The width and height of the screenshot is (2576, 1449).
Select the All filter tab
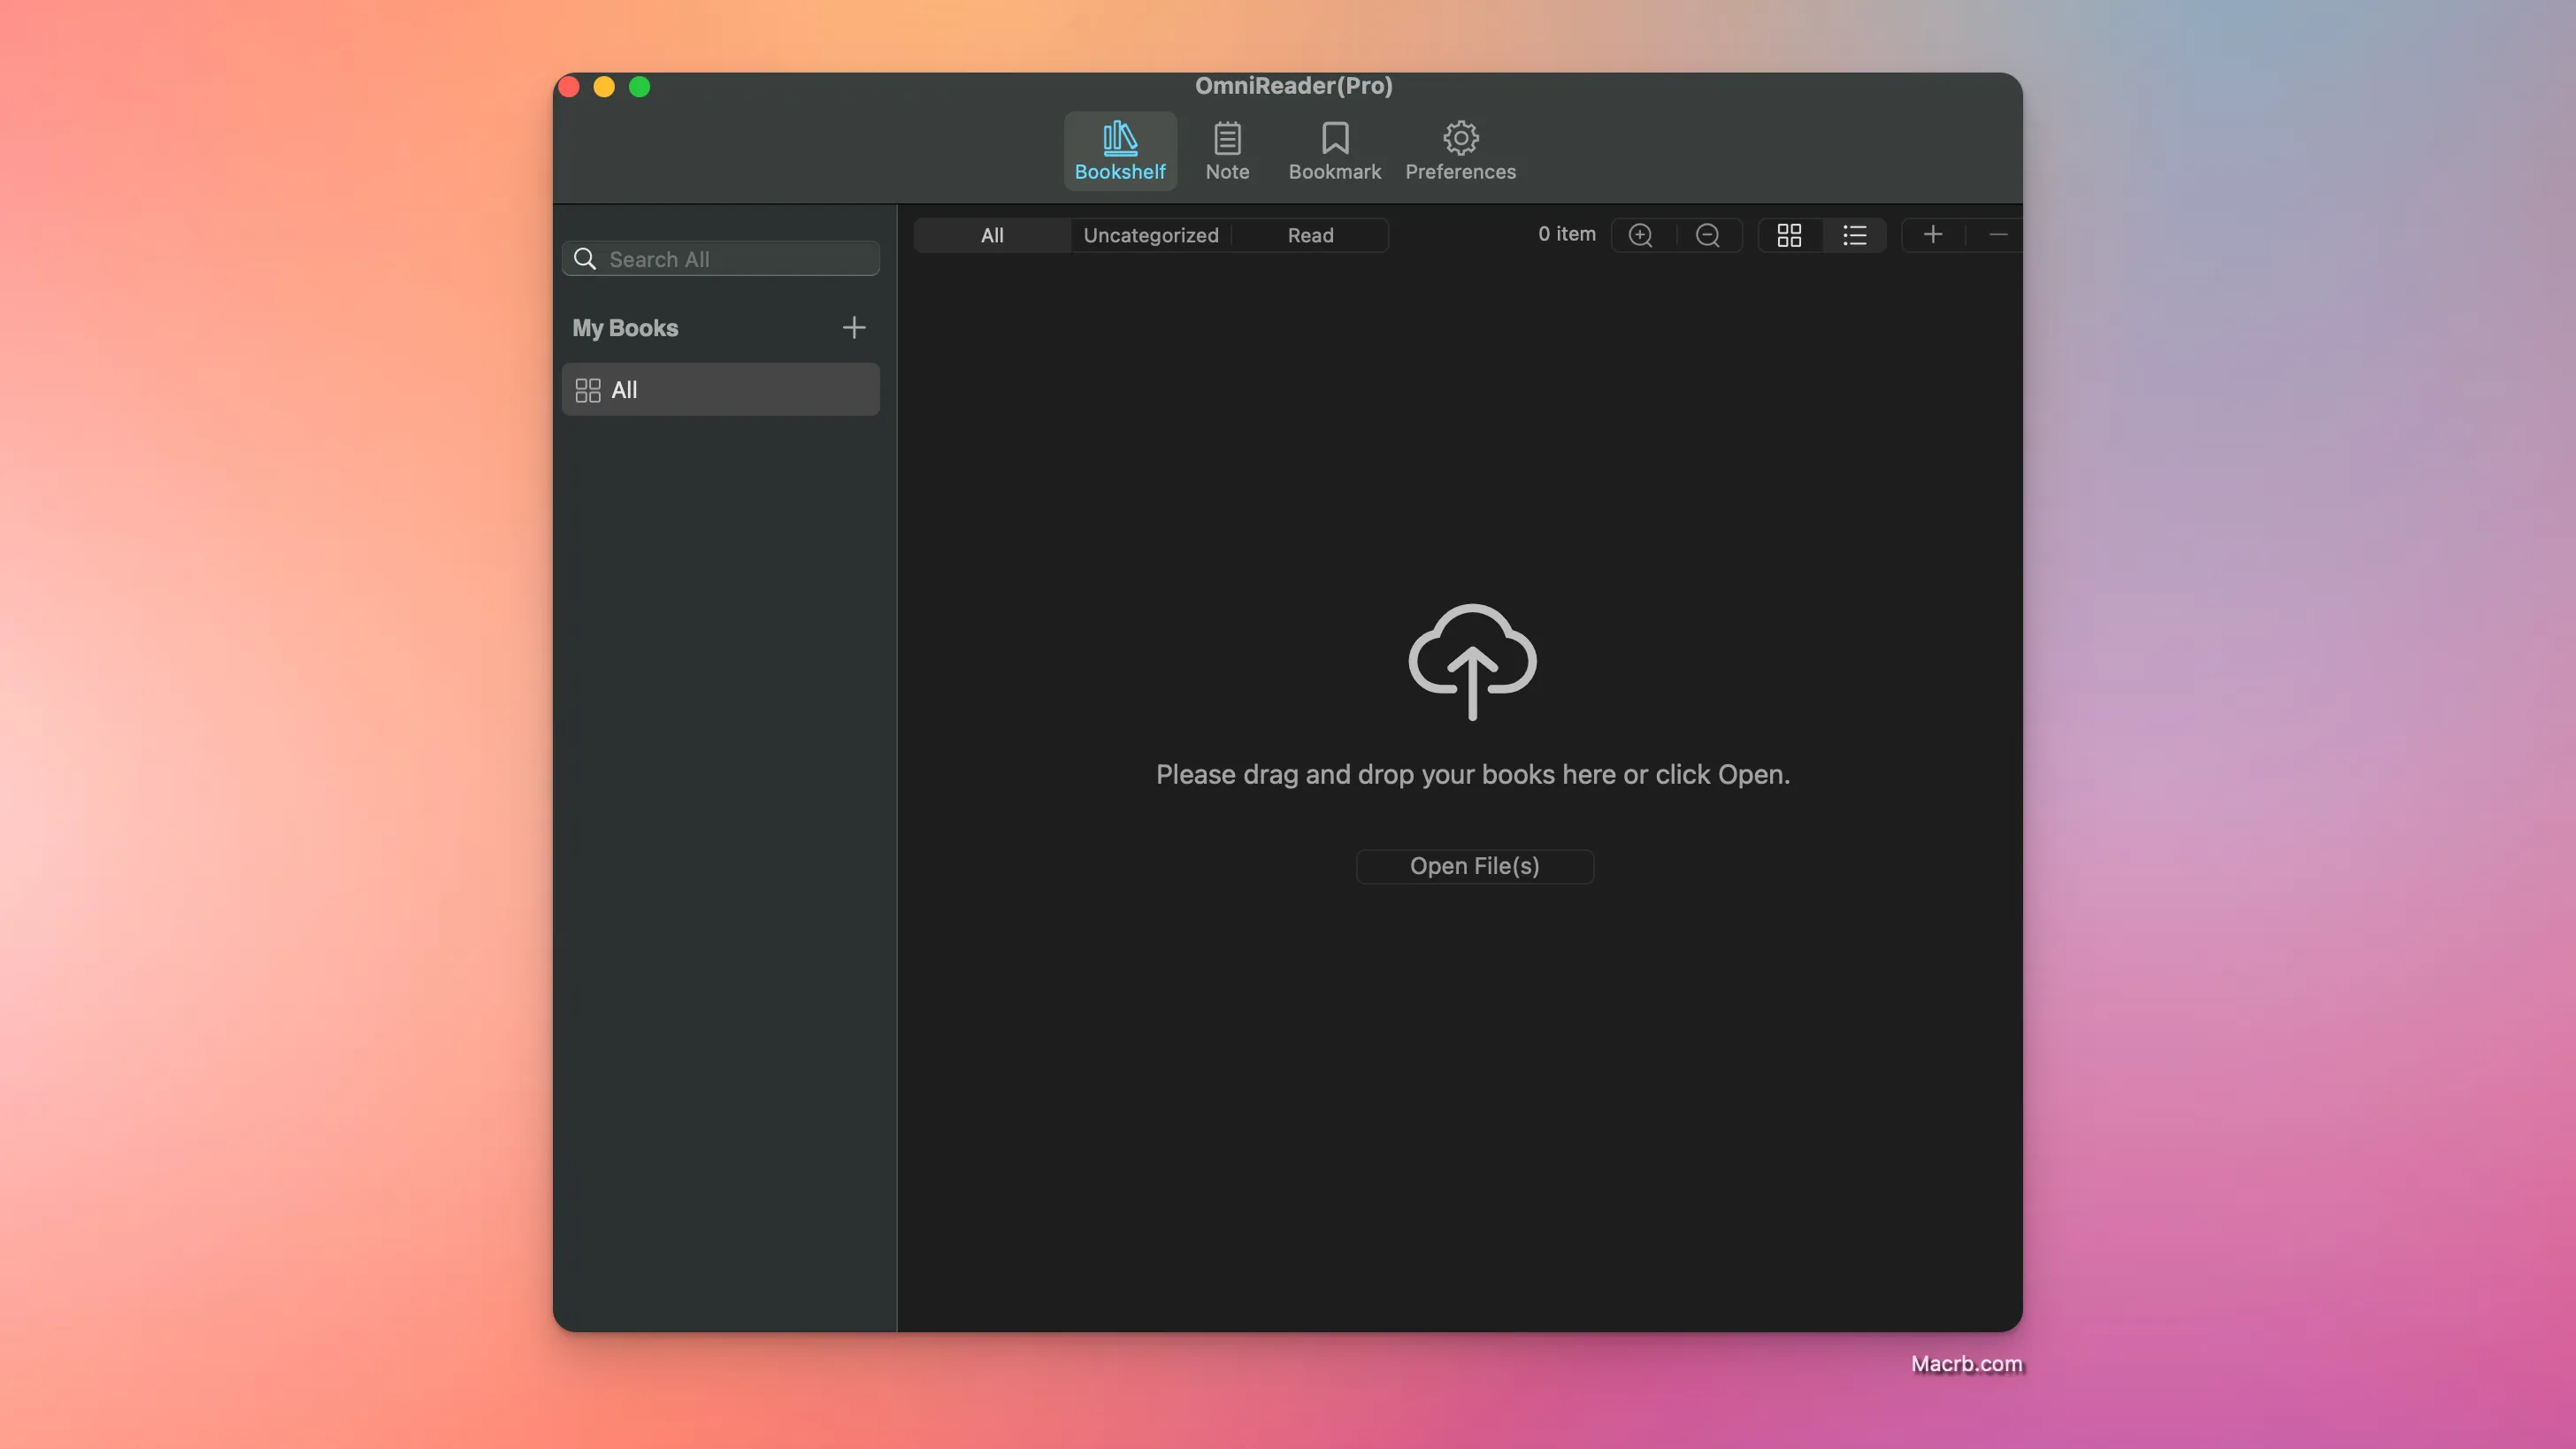pyautogui.click(x=992, y=235)
